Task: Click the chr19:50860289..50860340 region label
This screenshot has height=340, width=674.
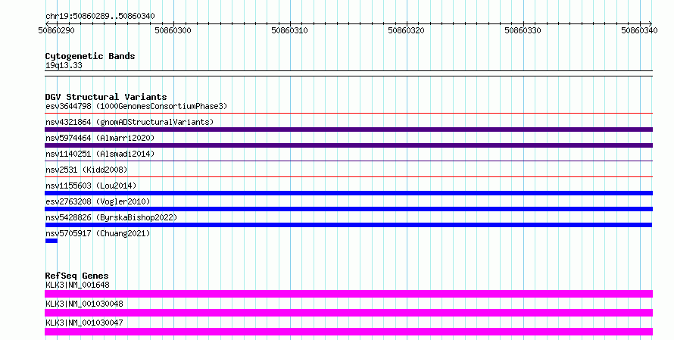Action: click(100, 17)
